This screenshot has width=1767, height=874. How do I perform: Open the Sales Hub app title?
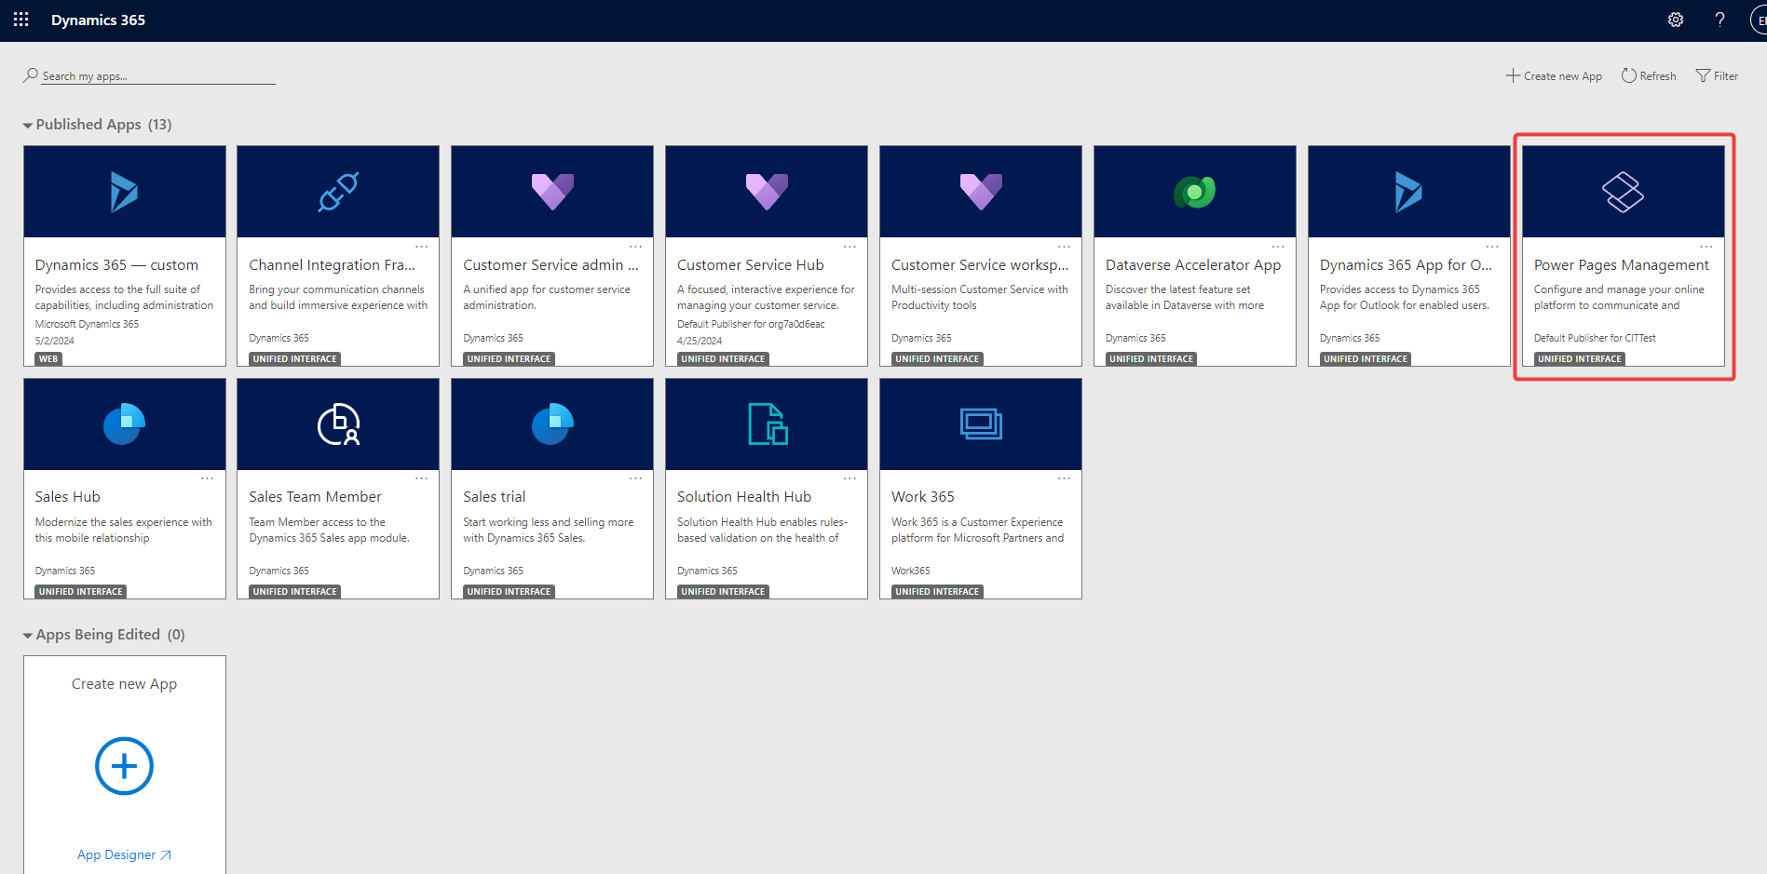[67, 497]
